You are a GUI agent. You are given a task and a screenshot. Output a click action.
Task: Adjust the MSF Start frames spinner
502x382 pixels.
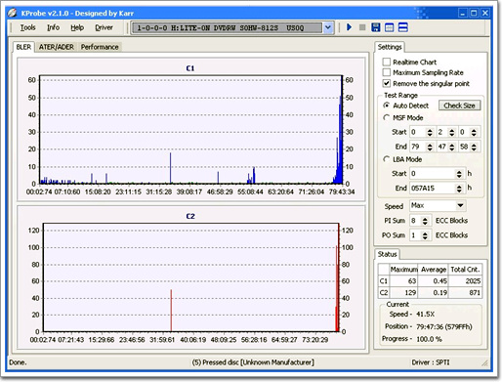click(x=474, y=132)
